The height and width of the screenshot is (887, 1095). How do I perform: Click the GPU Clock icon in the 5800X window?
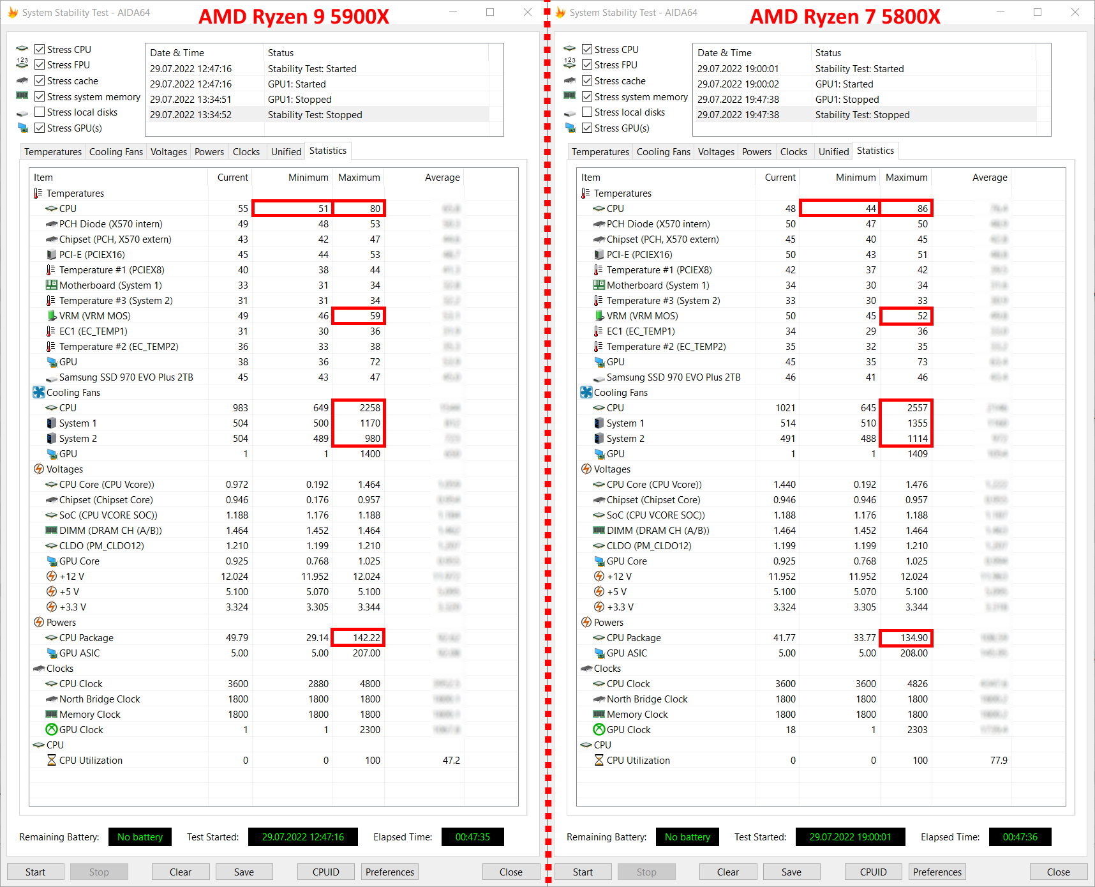[599, 729]
